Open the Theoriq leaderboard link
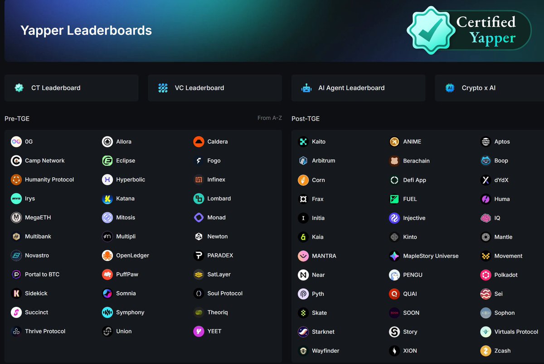This screenshot has height=364, width=544. (211, 313)
